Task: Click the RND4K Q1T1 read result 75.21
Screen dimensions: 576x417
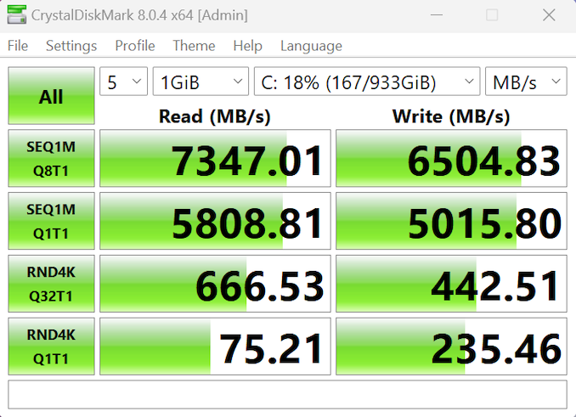Action: point(215,347)
